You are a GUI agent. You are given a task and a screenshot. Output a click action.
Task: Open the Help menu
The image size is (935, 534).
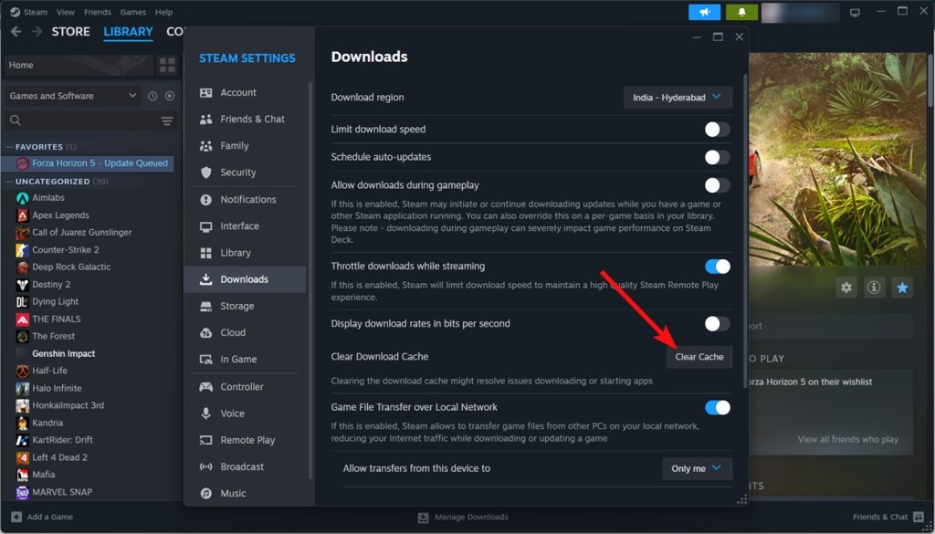click(163, 12)
